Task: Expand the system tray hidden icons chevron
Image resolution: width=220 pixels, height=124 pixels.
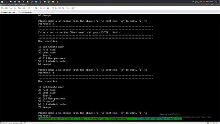Action: (193, 2)
